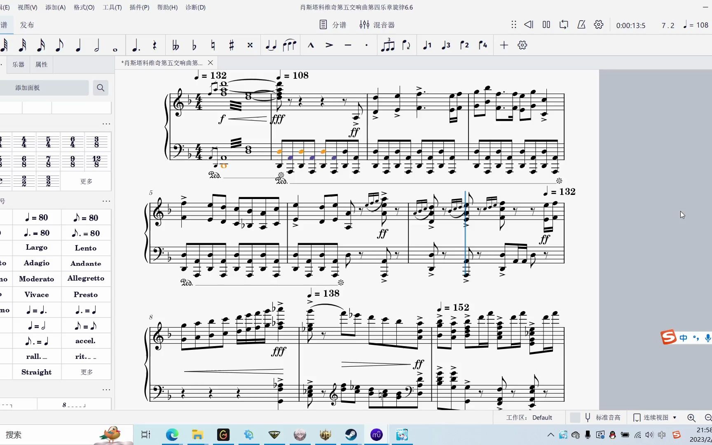
Task: Add accent articulation
Action: point(329,45)
